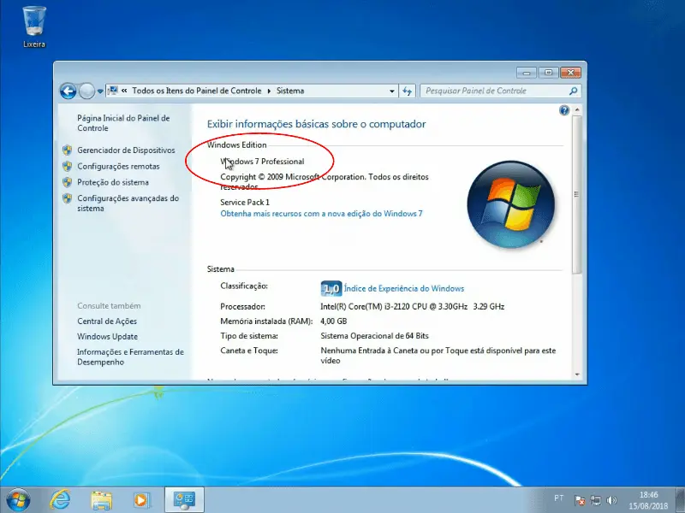Select the Control Panel taskbar button
This screenshot has width=685, height=513.
click(x=184, y=500)
